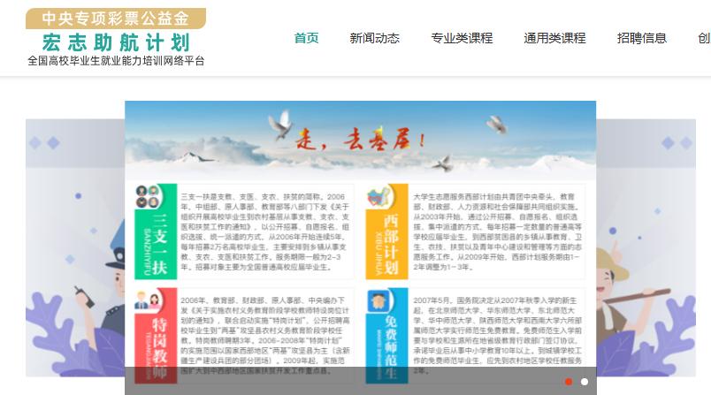
Task: Switch to the first carousel slide dot
Action: [x=568, y=381]
